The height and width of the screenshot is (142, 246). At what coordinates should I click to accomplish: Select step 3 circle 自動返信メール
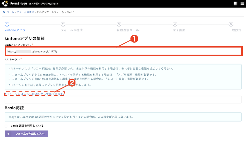119,24
